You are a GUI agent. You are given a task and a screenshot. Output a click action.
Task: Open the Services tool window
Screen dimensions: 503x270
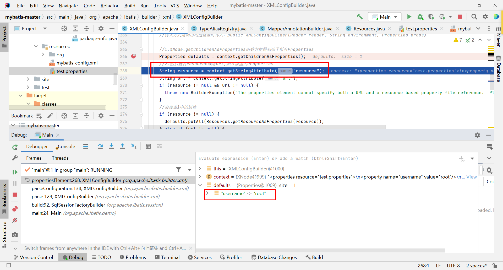(x=200, y=257)
